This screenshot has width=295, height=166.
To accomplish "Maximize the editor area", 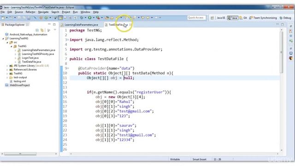I will click(283, 24).
